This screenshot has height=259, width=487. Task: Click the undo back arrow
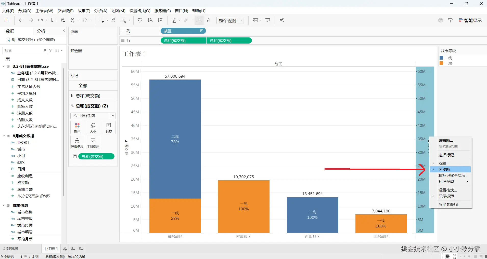coord(21,20)
